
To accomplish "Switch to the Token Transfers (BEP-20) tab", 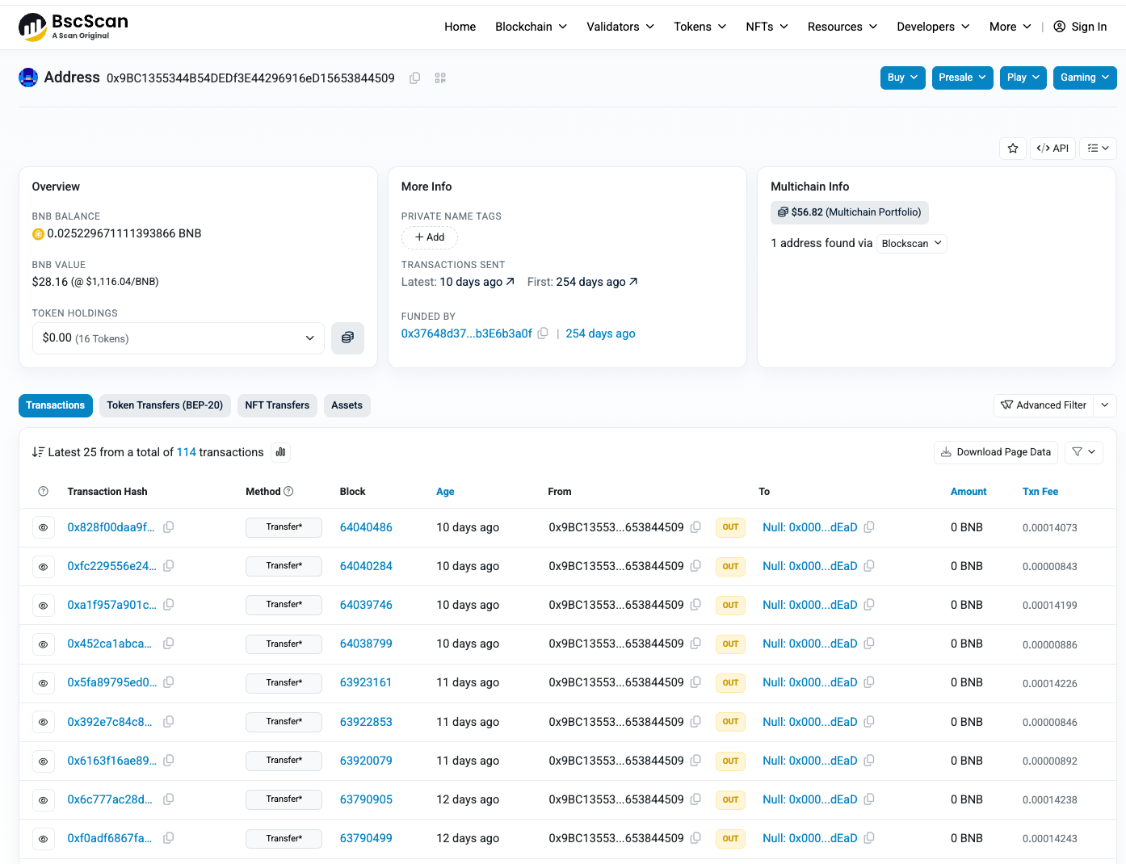I will point(165,405).
